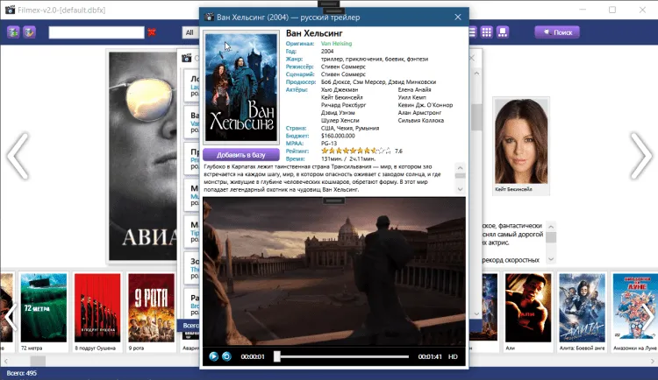Select the Али film thumbnail
The height and width of the screenshot is (380, 658).
tap(528, 308)
